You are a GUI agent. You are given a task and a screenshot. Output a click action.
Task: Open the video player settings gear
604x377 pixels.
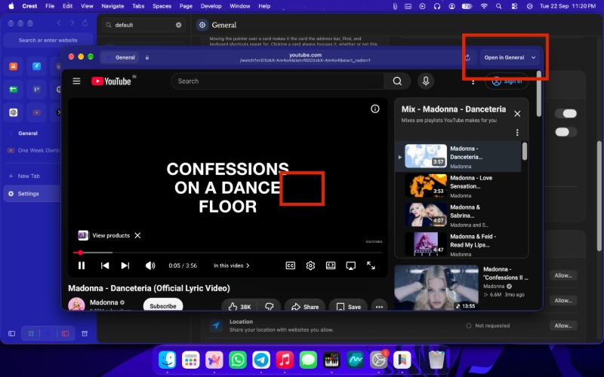click(x=310, y=265)
